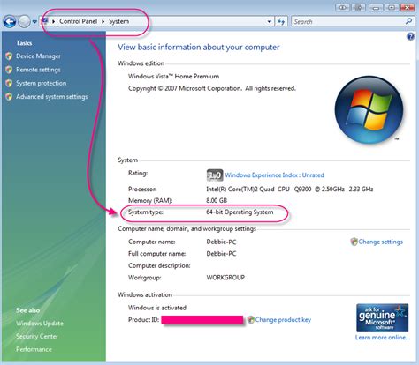Screen dimensions: 419x365
Task: Open the recent pages dropdown arrow
Action: 34,22
